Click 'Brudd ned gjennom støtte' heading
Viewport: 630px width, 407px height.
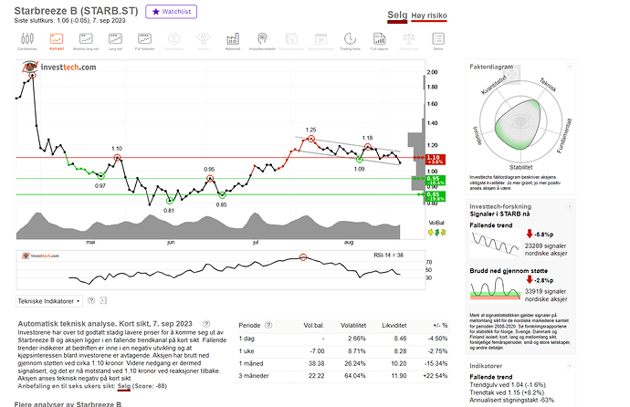[x=509, y=271]
